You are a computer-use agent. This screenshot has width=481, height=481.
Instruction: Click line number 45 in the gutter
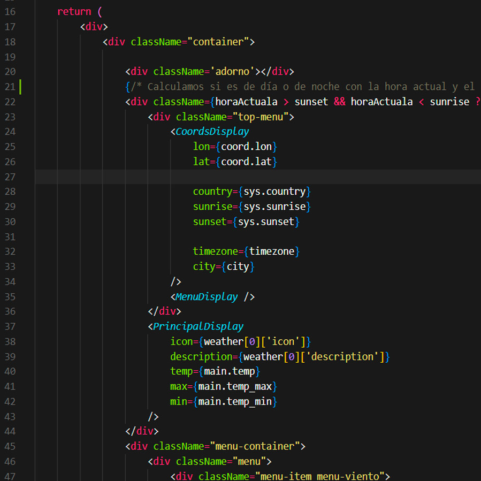click(x=10, y=446)
